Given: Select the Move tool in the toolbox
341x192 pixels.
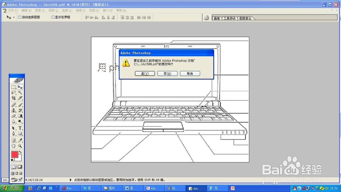Looking at the screenshot, I should (x=20, y=87).
